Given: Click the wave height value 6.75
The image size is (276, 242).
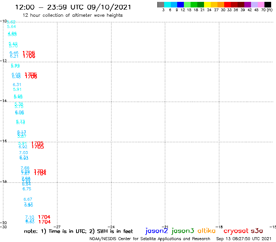Looking at the screenshot, I should tap(27, 189).
